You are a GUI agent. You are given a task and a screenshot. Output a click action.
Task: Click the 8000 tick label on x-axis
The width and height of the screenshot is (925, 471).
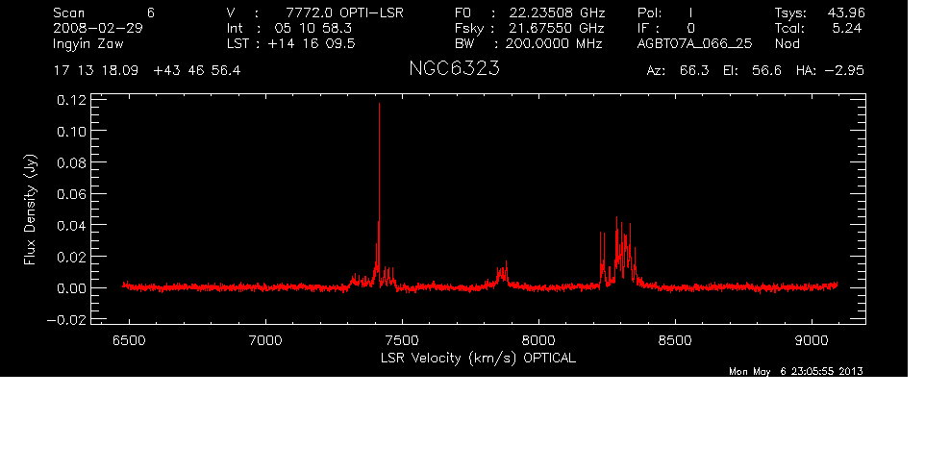[x=538, y=340]
